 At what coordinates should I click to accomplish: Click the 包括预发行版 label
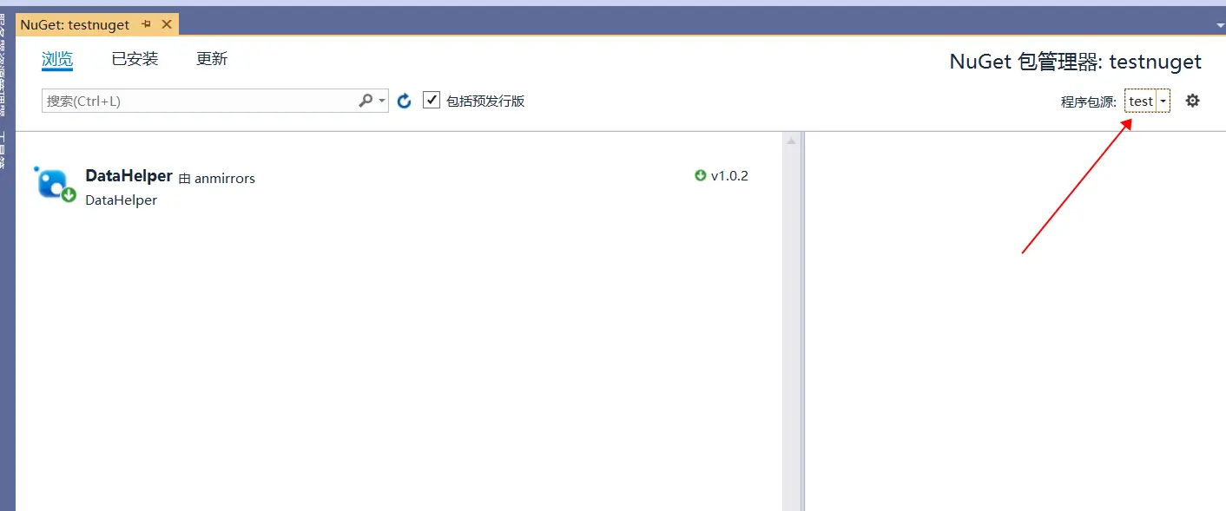pyautogui.click(x=485, y=101)
